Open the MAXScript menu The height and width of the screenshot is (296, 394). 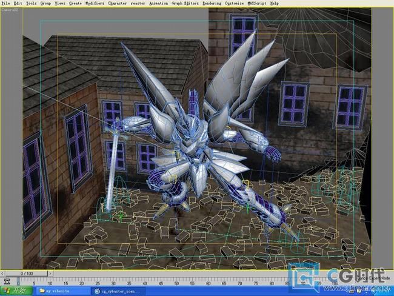pos(257,3)
